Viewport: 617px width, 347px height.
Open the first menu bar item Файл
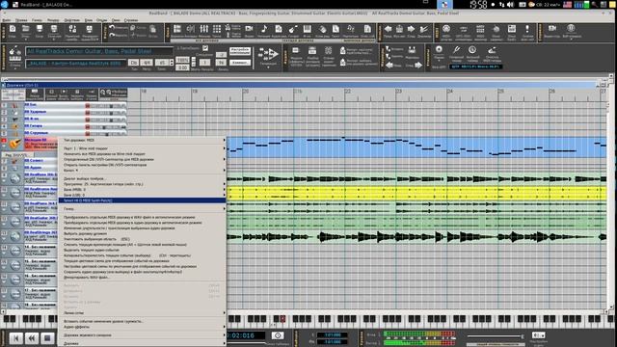pyautogui.click(x=7, y=20)
